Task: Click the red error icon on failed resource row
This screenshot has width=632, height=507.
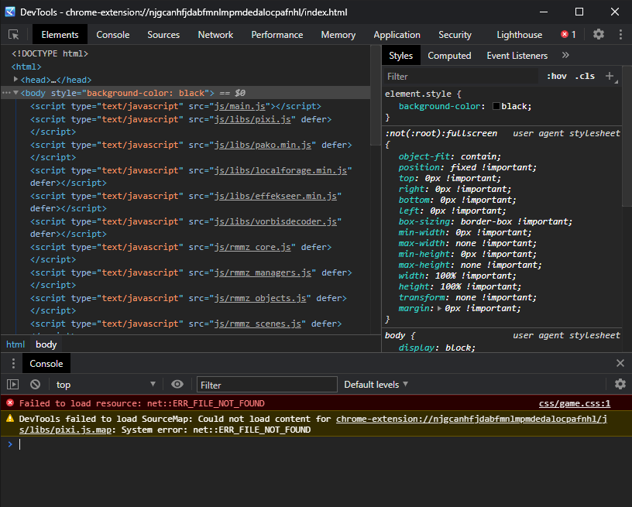Action: [x=10, y=403]
